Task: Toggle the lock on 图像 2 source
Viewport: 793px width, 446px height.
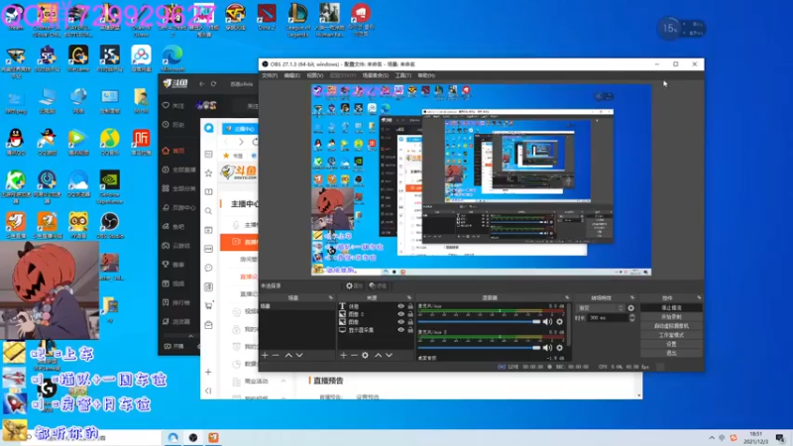Action: 410,314
